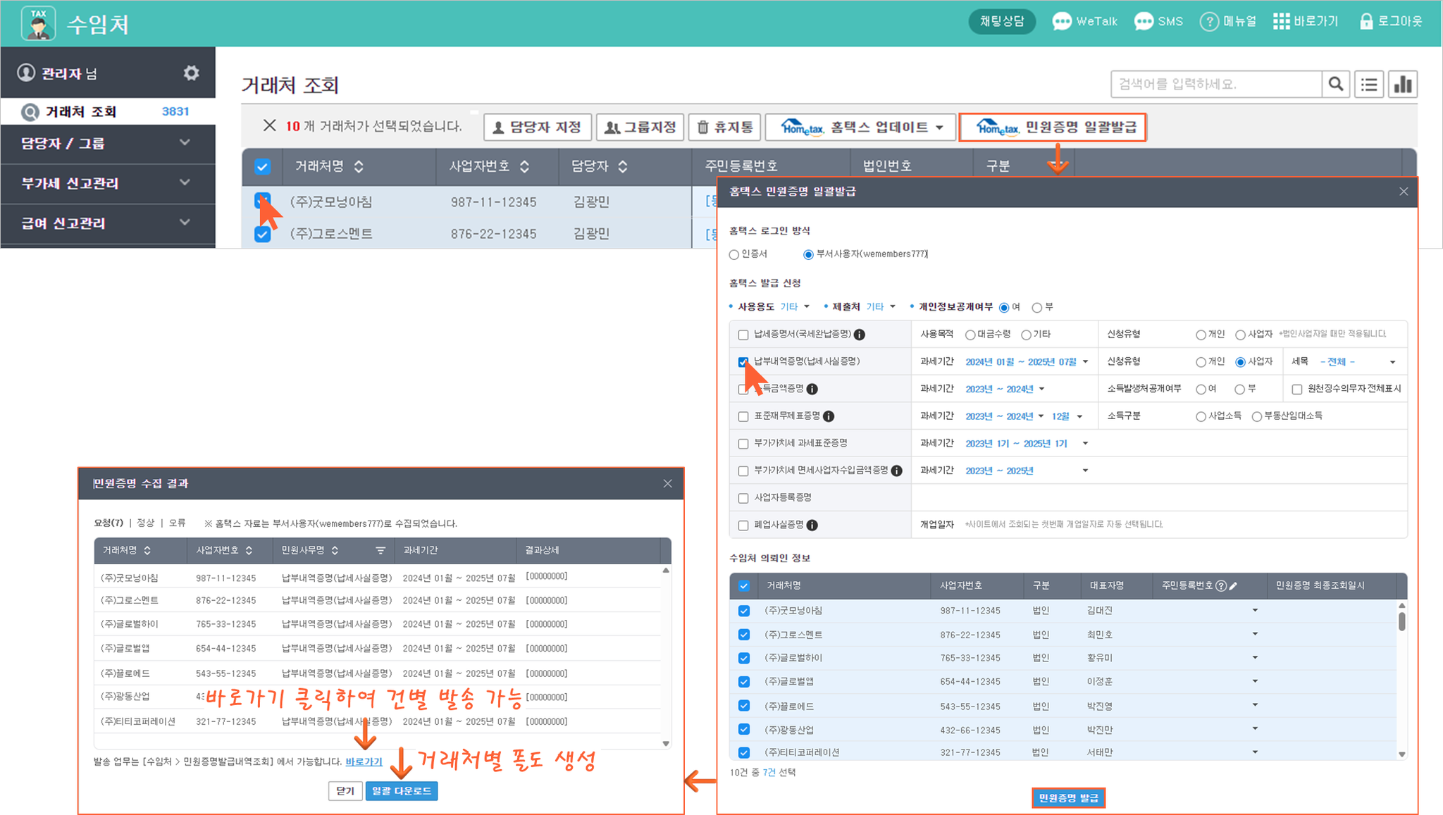Click the settings gear beside 관리자

191,73
